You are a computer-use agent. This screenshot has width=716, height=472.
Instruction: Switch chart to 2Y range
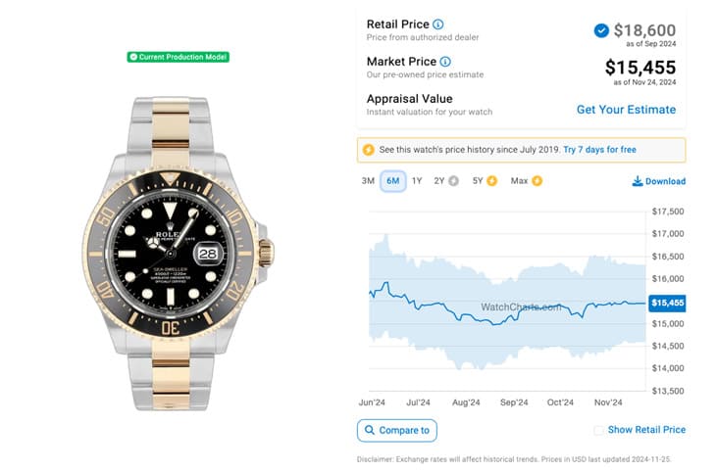pyautogui.click(x=438, y=181)
